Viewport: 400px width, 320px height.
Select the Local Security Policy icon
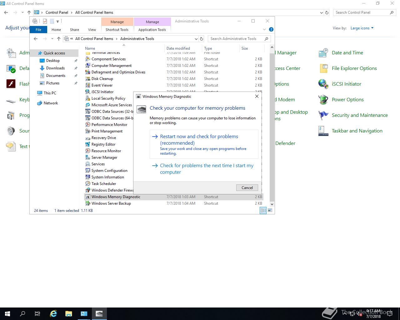tap(88, 98)
